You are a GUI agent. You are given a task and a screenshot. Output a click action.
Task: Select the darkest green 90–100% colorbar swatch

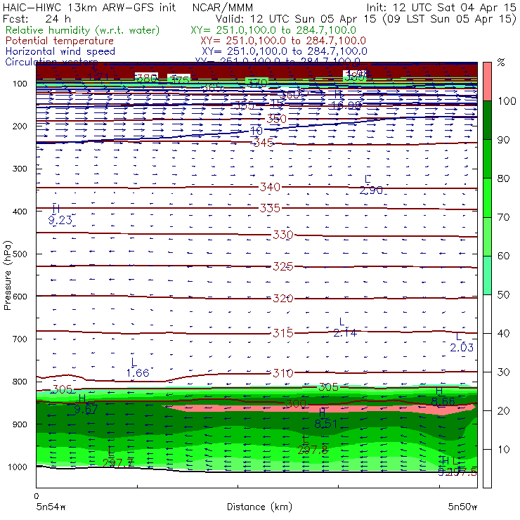click(x=487, y=120)
